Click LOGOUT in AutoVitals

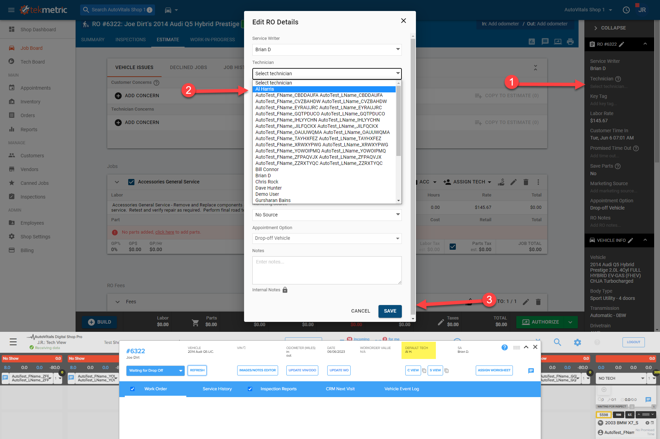point(634,342)
